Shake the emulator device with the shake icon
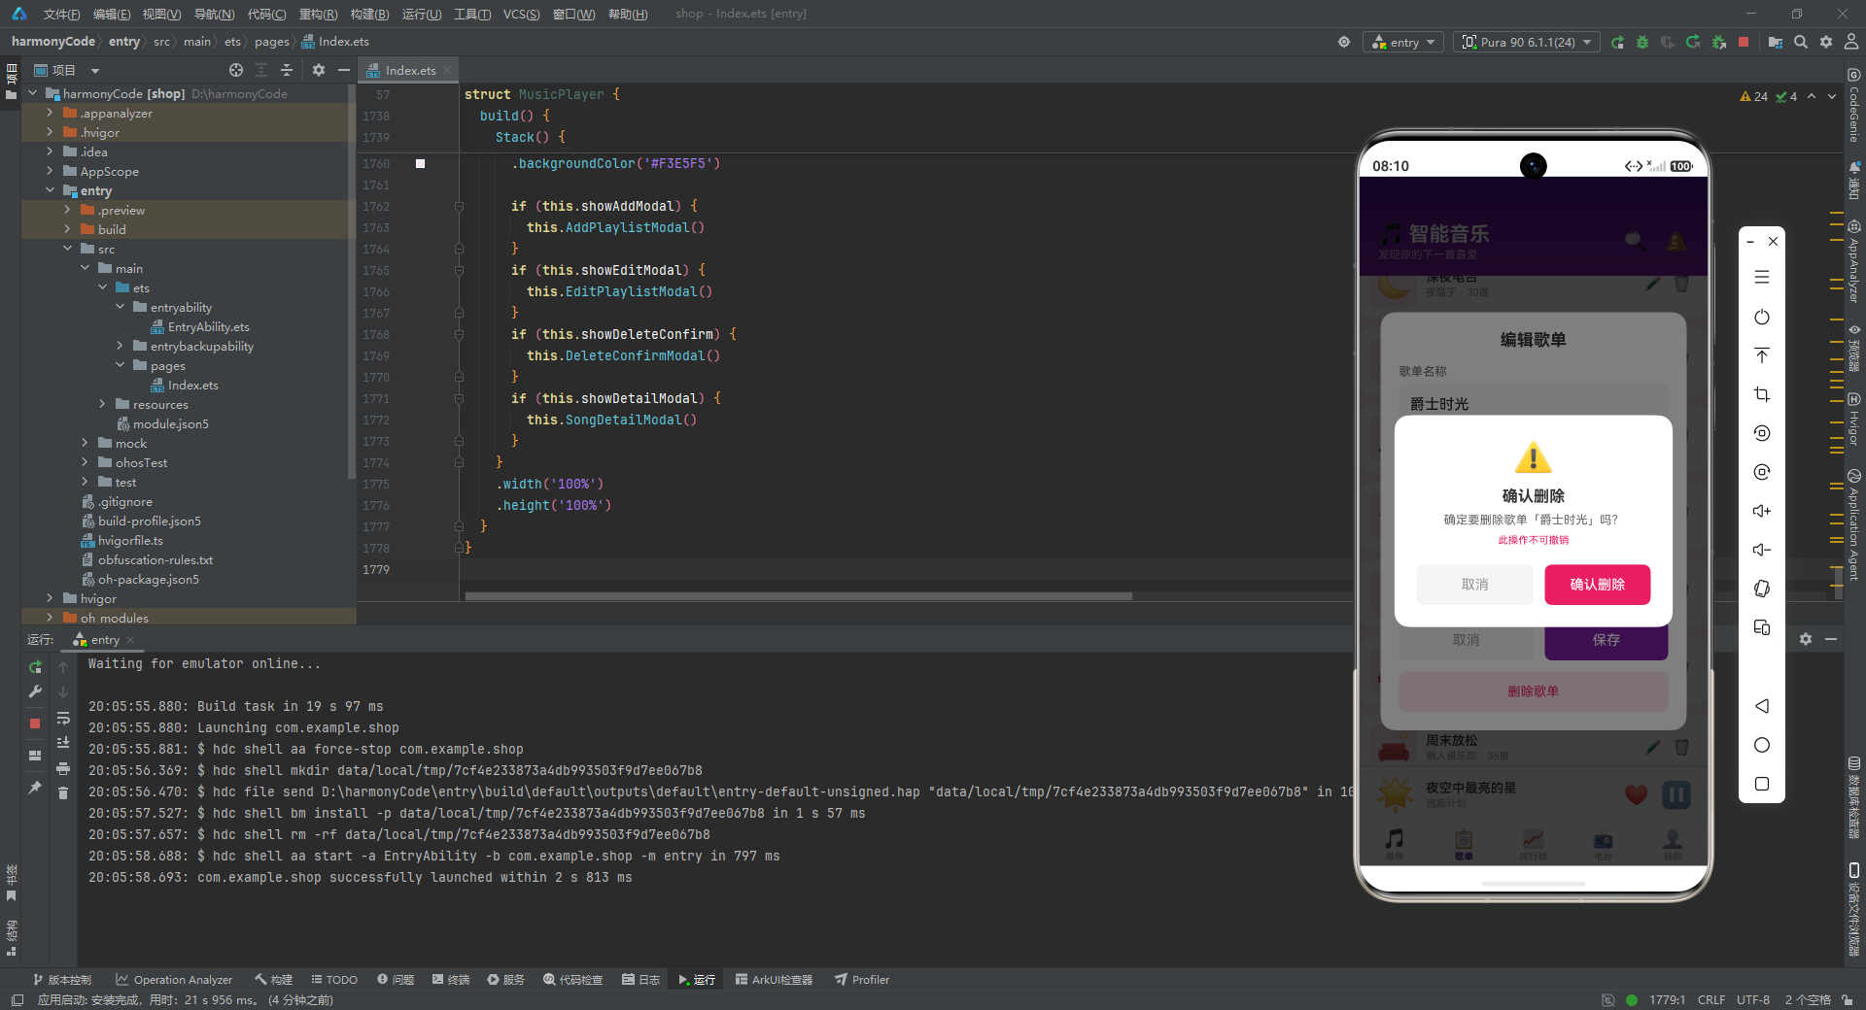The image size is (1866, 1010). pyautogui.click(x=1762, y=589)
